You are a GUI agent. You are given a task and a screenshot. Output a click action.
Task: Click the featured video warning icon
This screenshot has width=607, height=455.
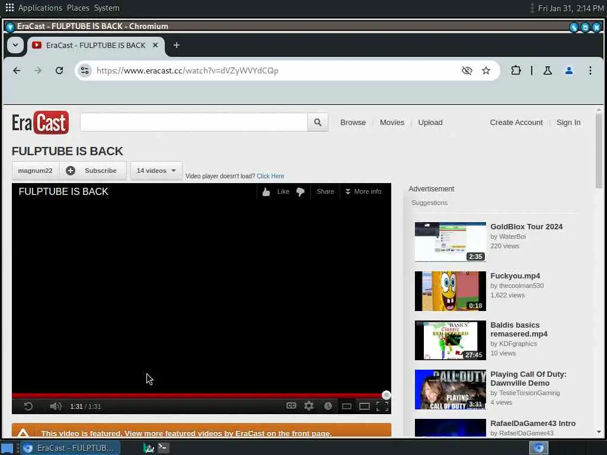tap(23, 433)
